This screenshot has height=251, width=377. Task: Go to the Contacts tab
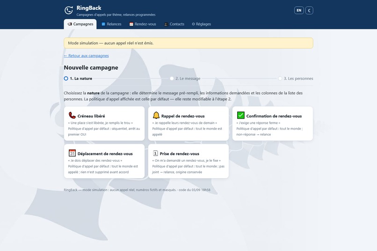point(174,24)
